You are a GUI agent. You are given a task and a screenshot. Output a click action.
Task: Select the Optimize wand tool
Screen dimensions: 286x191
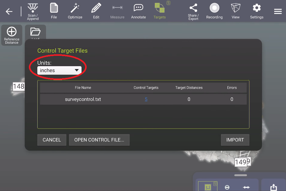(x=75, y=11)
